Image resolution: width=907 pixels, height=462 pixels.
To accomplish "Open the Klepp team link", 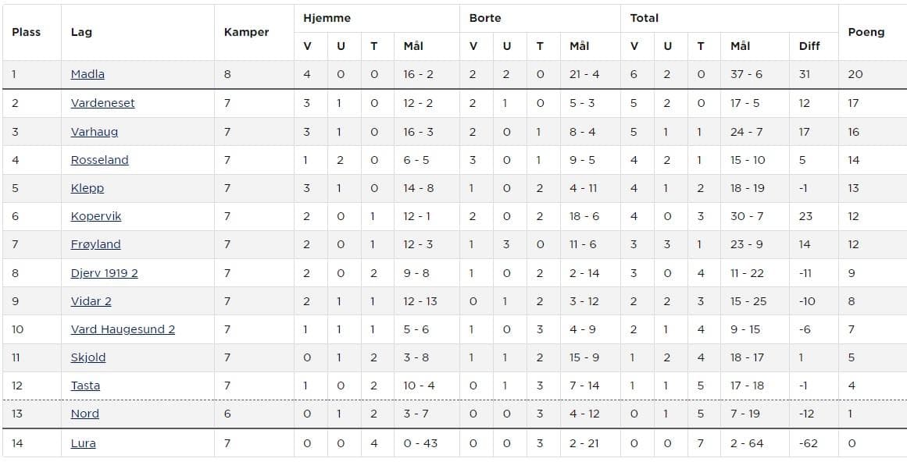I will pos(87,188).
